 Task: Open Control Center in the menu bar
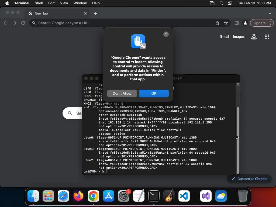230,3
